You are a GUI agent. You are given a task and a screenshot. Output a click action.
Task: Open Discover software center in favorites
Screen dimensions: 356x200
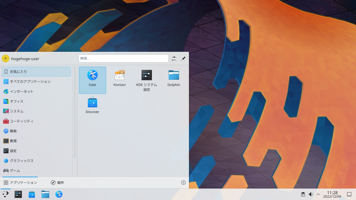[x=93, y=107]
